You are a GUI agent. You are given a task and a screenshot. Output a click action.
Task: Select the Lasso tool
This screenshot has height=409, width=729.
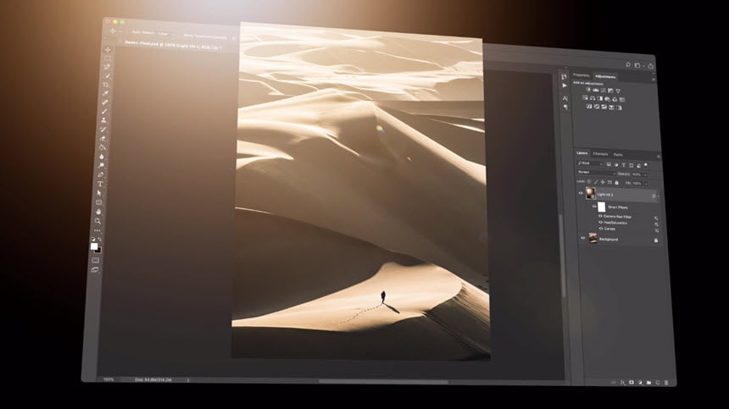[x=108, y=66]
